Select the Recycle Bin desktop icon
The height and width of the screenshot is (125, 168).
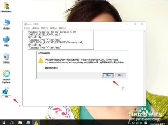6,58
